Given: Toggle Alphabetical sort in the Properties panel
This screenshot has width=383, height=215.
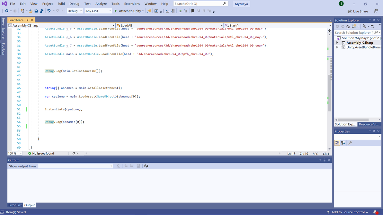Looking at the screenshot, I should tap(343, 143).
